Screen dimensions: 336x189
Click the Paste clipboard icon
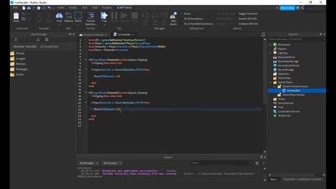[16, 16]
